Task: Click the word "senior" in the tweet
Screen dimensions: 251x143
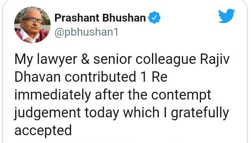Action: pyautogui.click(x=113, y=59)
